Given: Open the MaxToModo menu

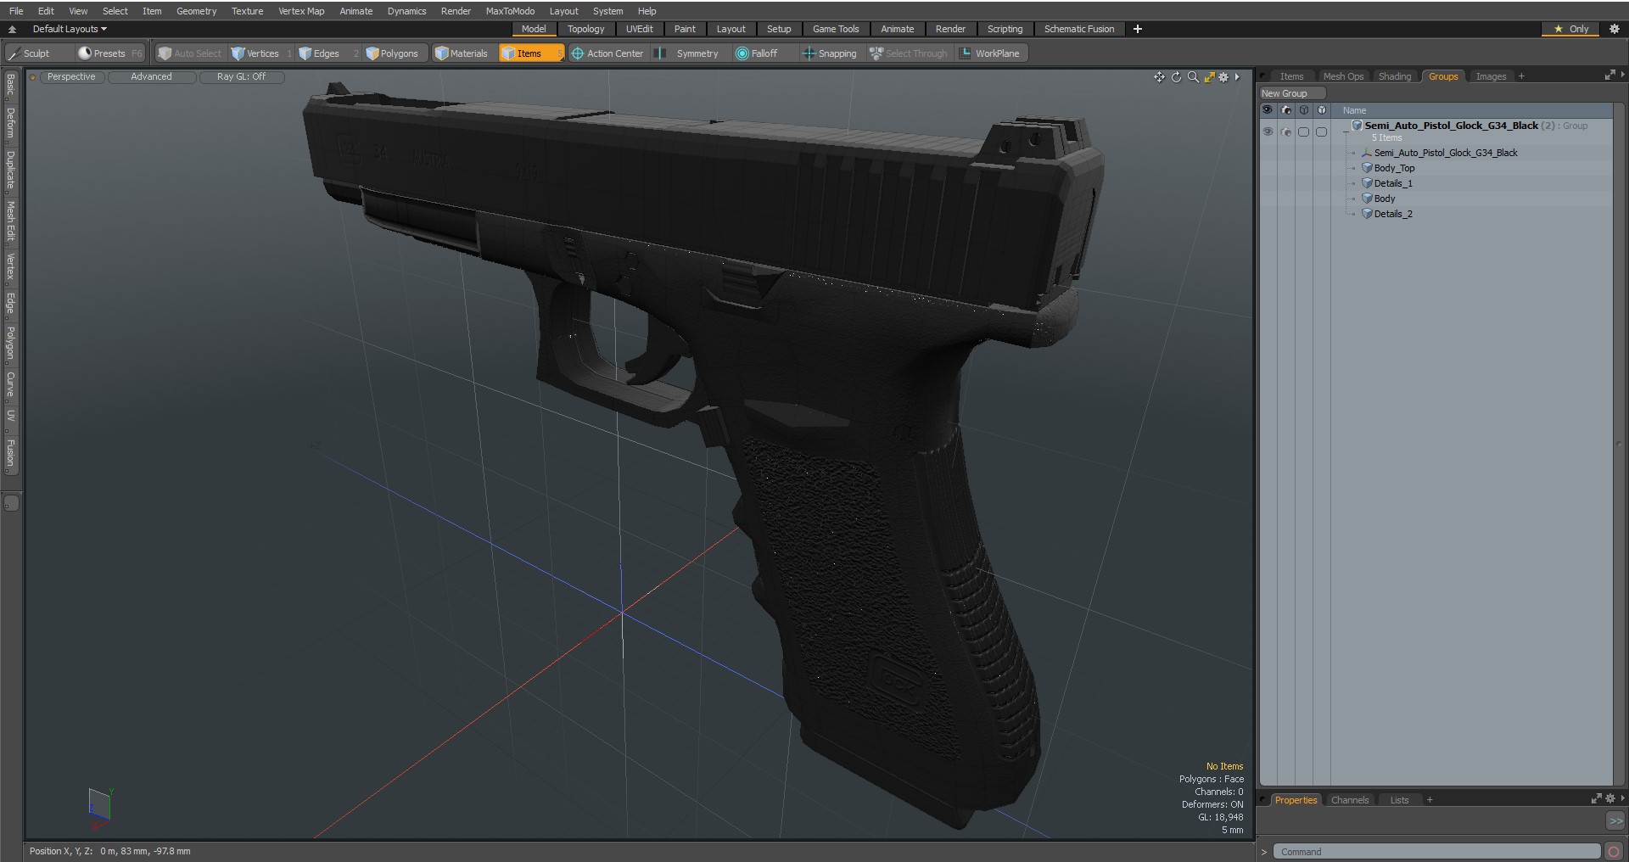Looking at the screenshot, I should (x=510, y=11).
